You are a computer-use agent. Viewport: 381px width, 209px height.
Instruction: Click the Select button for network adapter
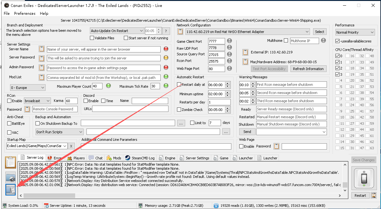click(x=320, y=32)
